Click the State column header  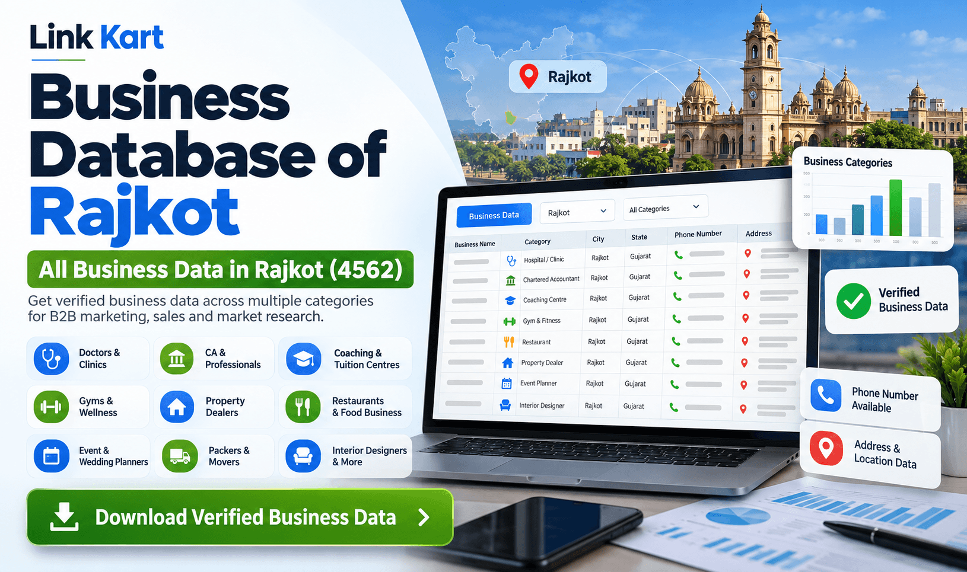[x=639, y=237]
